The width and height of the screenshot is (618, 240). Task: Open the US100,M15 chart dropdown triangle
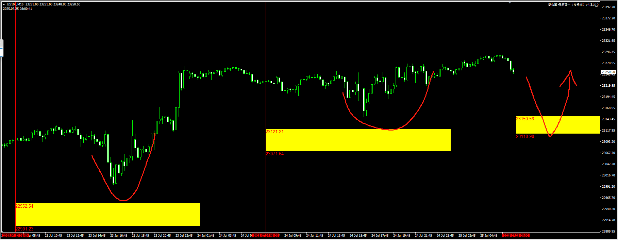pos(4,4)
